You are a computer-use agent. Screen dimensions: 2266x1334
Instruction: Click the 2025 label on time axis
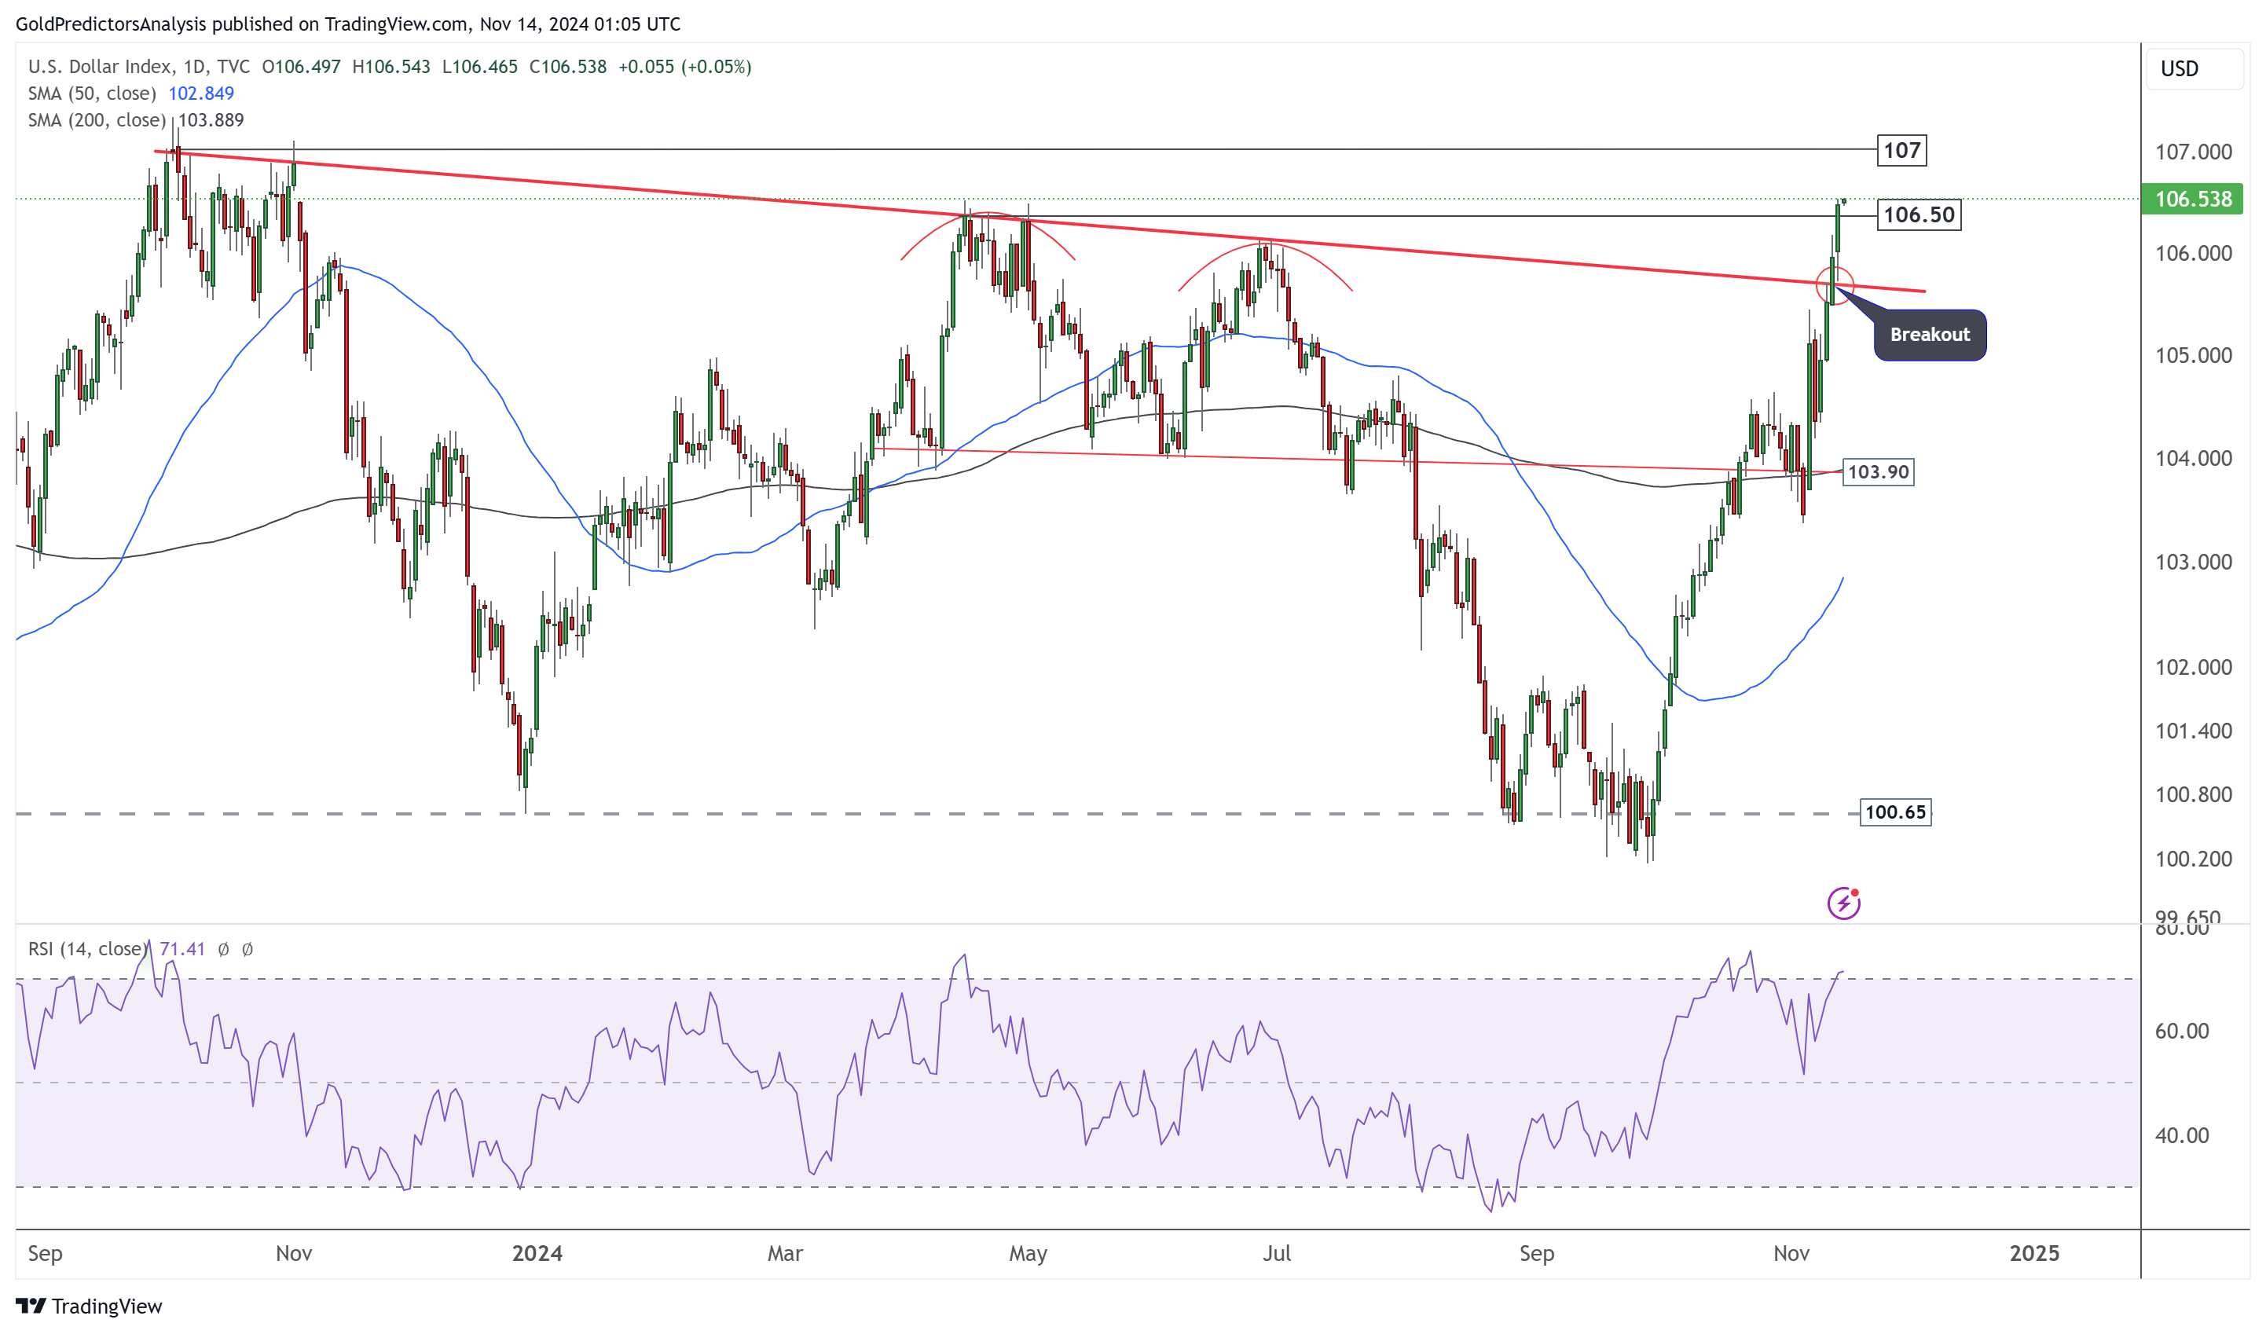(2034, 1253)
